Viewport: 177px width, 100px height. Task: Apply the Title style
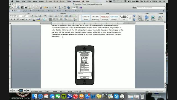(x=124, y=18)
